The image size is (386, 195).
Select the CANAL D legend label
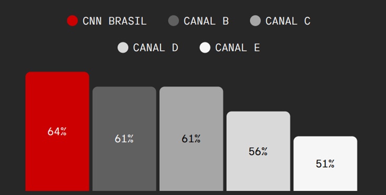pos(156,48)
